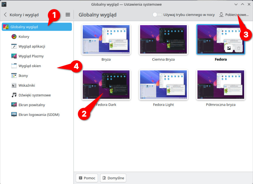Click the Wygląd Plazmy sidebar icon

pyautogui.click(x=14, y=56)
